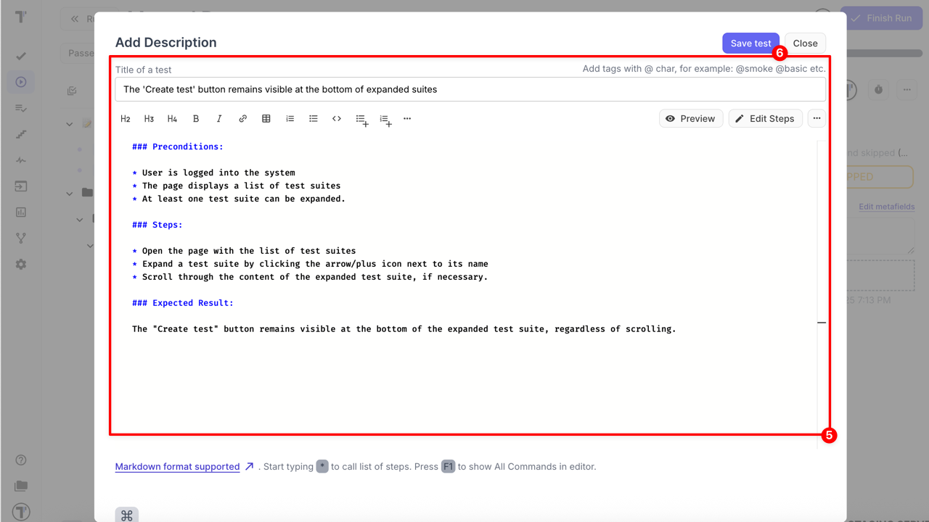
Task: Open more formatting options in toolbar
Action: 407,119
